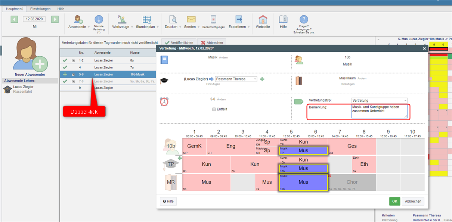Open the Hilfe book icon in toolbar
This screenshot has width=452, height=222.
coord(283,19)
